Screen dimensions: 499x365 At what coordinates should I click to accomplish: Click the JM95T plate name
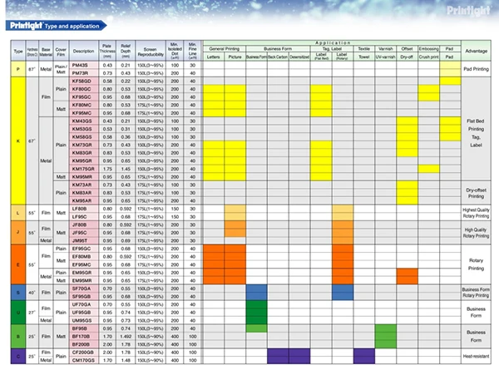(80, 240)
